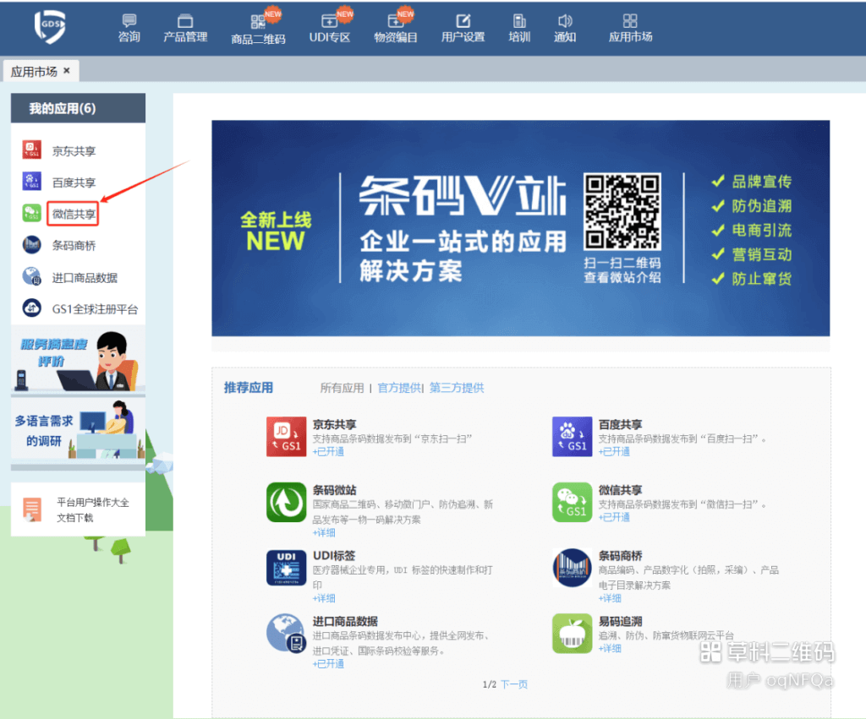Click the 微信共享 GS1 app icon
Image resolution: width=866 pixels, height=719 pixels.
click(x=573, y=502)
